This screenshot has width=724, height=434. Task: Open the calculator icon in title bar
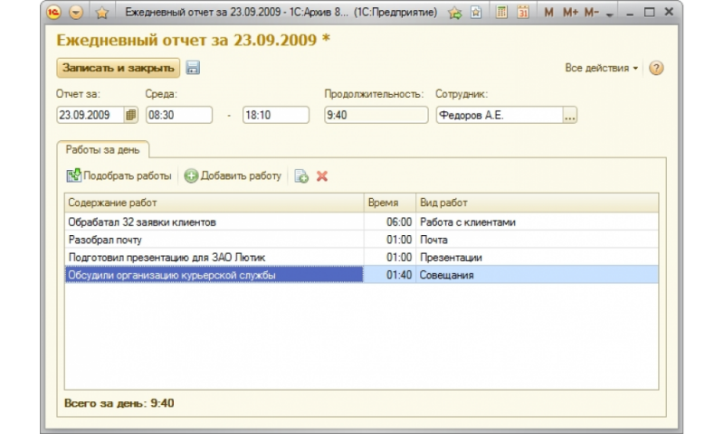point(501,14)
